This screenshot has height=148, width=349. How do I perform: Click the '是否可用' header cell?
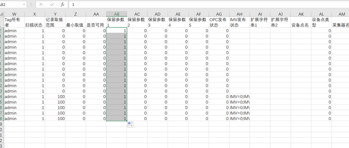point(96,22)
